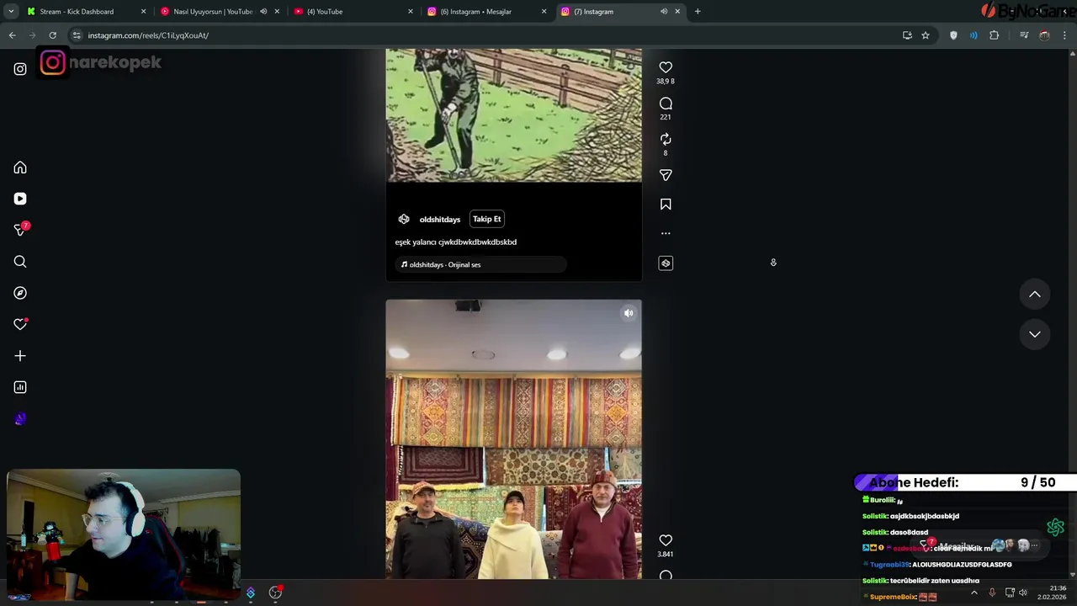
Task: Reload the page in the browser
Action: 52,35
